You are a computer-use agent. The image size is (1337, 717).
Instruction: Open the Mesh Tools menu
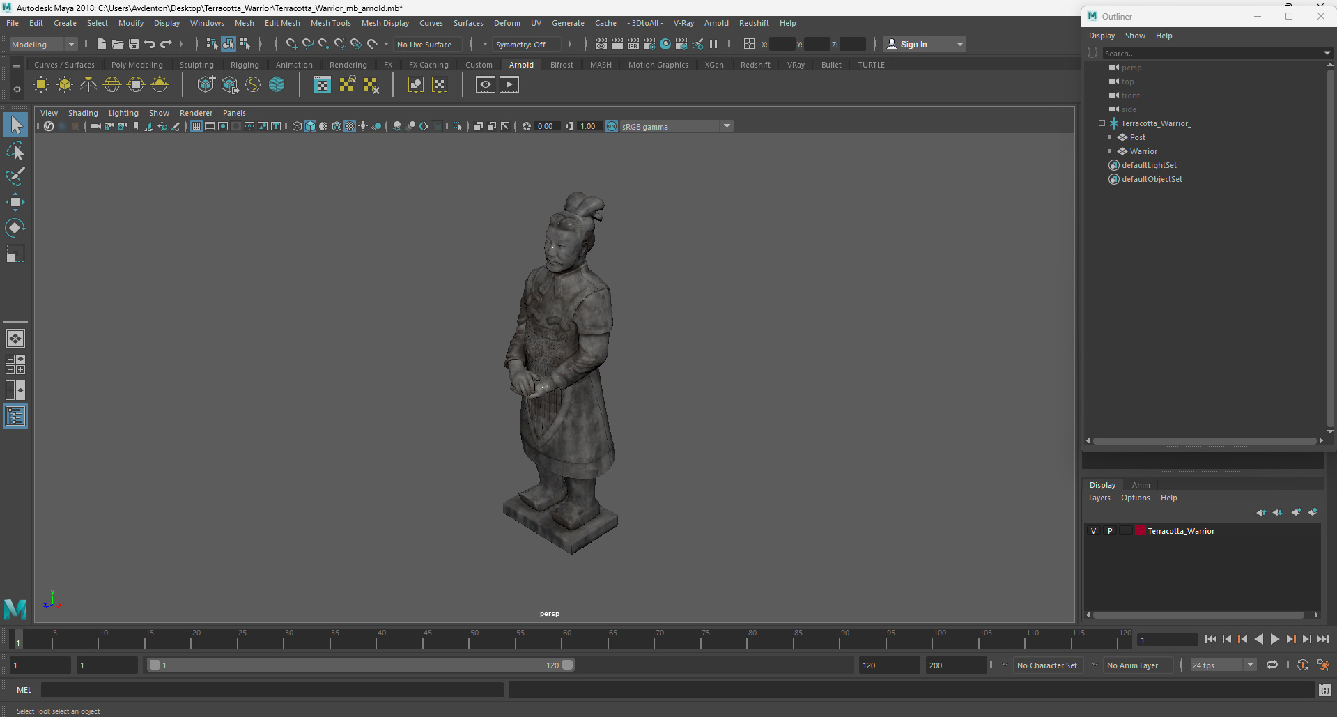click(330, 23)
